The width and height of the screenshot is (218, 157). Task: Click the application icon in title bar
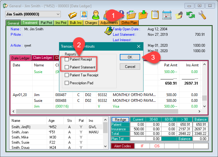tap(5, 6)
